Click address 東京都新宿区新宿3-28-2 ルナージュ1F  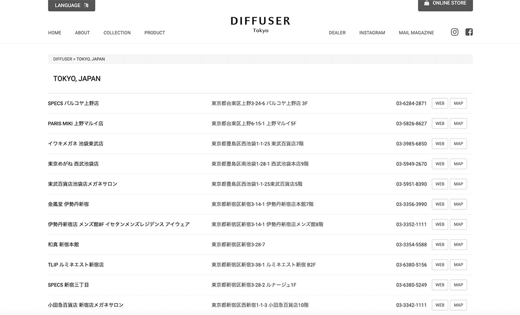pyautogui.click(x=254, y=285)
